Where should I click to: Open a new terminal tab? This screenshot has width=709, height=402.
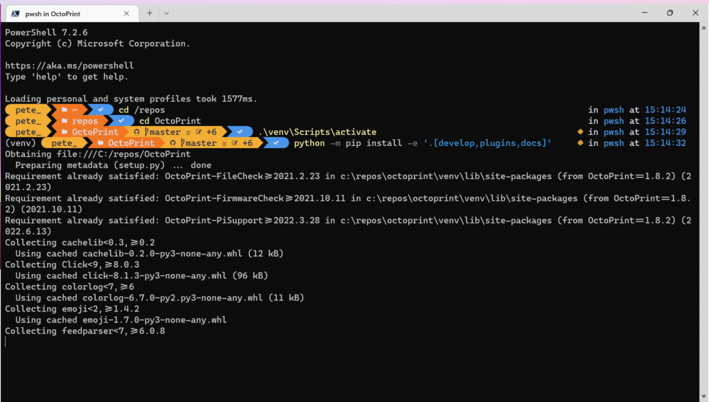(150, 13)
